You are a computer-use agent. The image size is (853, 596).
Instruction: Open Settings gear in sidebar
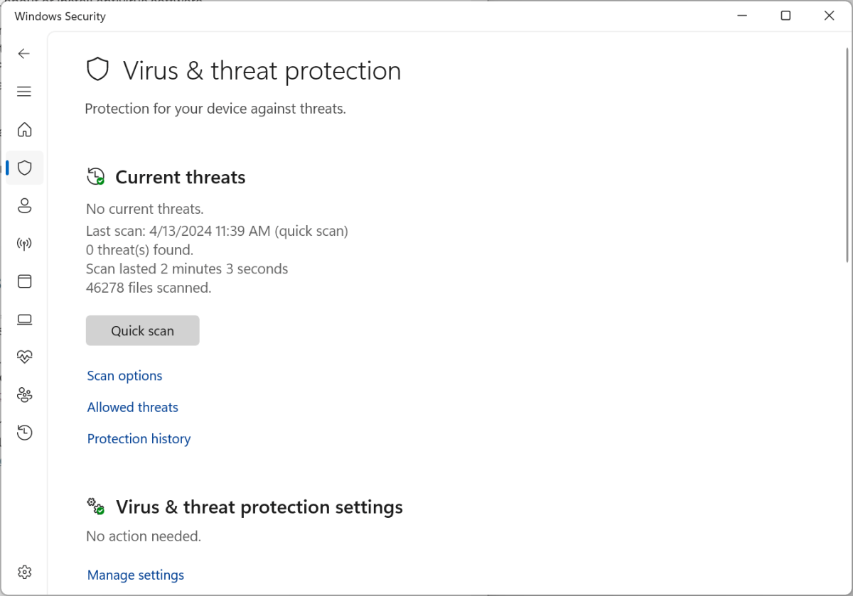[x=25, y=572]
